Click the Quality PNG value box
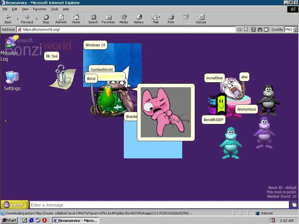Image resolution: width=299 pixels, height=224 pixels. (289, 29)
